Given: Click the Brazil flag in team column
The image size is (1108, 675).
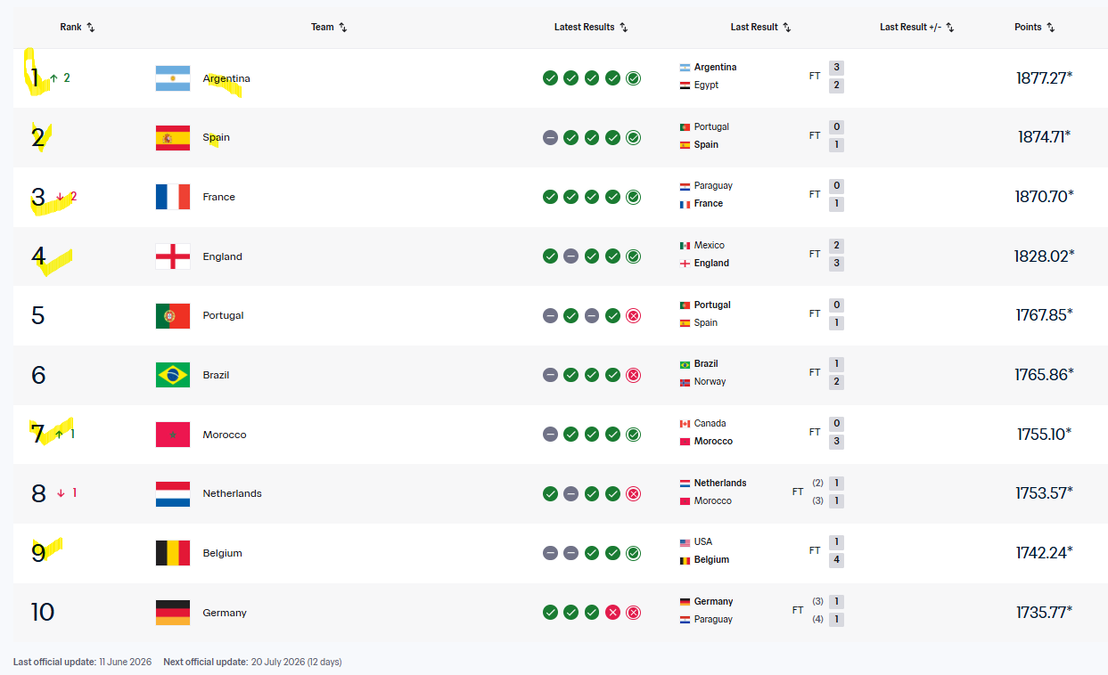Looking at the screenshot, I should (173, 375).
